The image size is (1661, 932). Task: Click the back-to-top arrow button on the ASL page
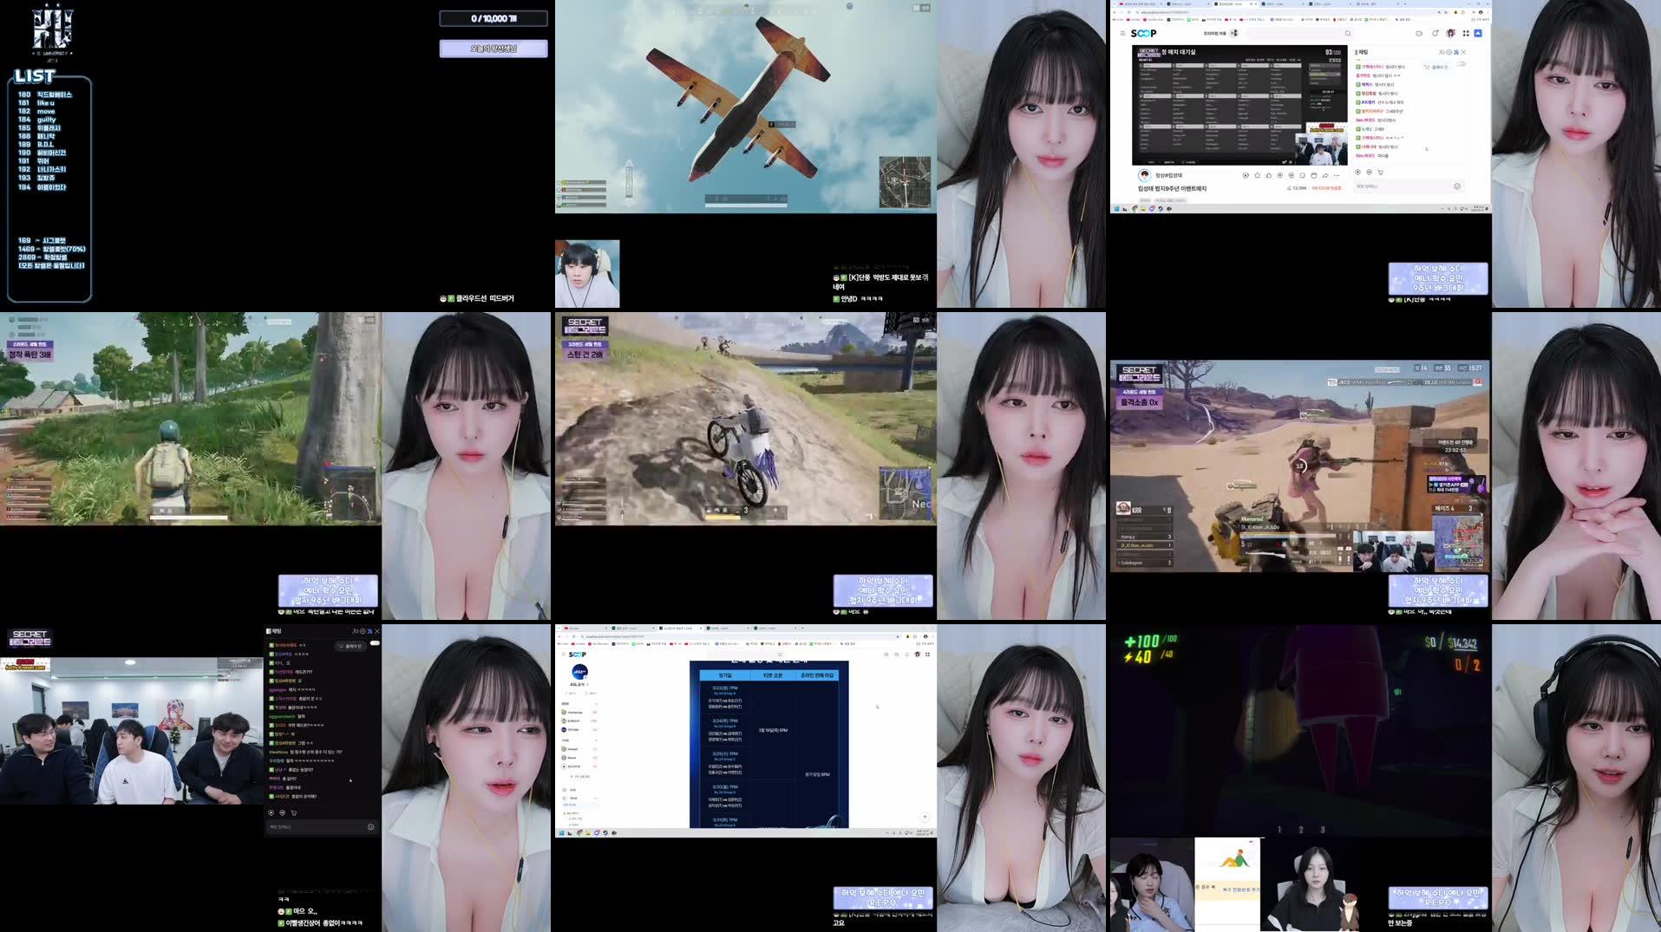(925, 817)
